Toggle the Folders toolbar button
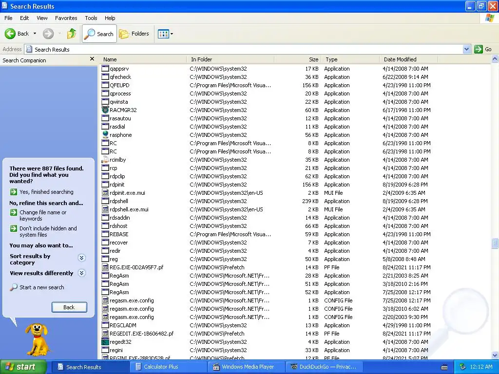Image resolution: width=499 pixels, height=374 pixels. tap(134, 34)
